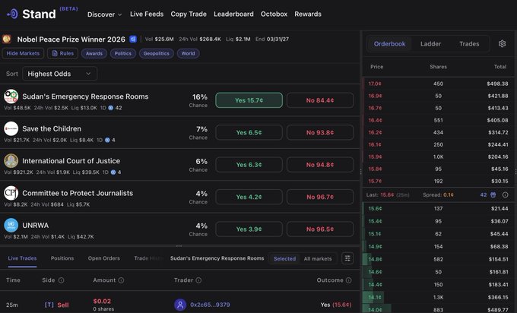Image resolution: width=517 pixels, height=313 pixels.
Task: Click the info icon next to Trader
Action: 198,280
